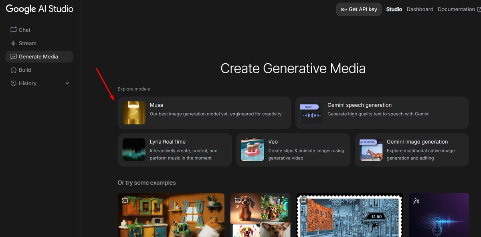Open the glowing microphone example thumbnail

(x=439, y=215)
